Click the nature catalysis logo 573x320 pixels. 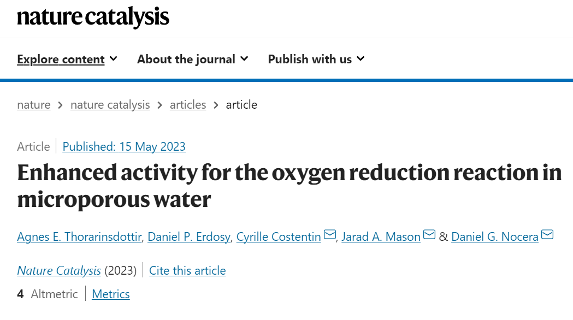(93, 17)
